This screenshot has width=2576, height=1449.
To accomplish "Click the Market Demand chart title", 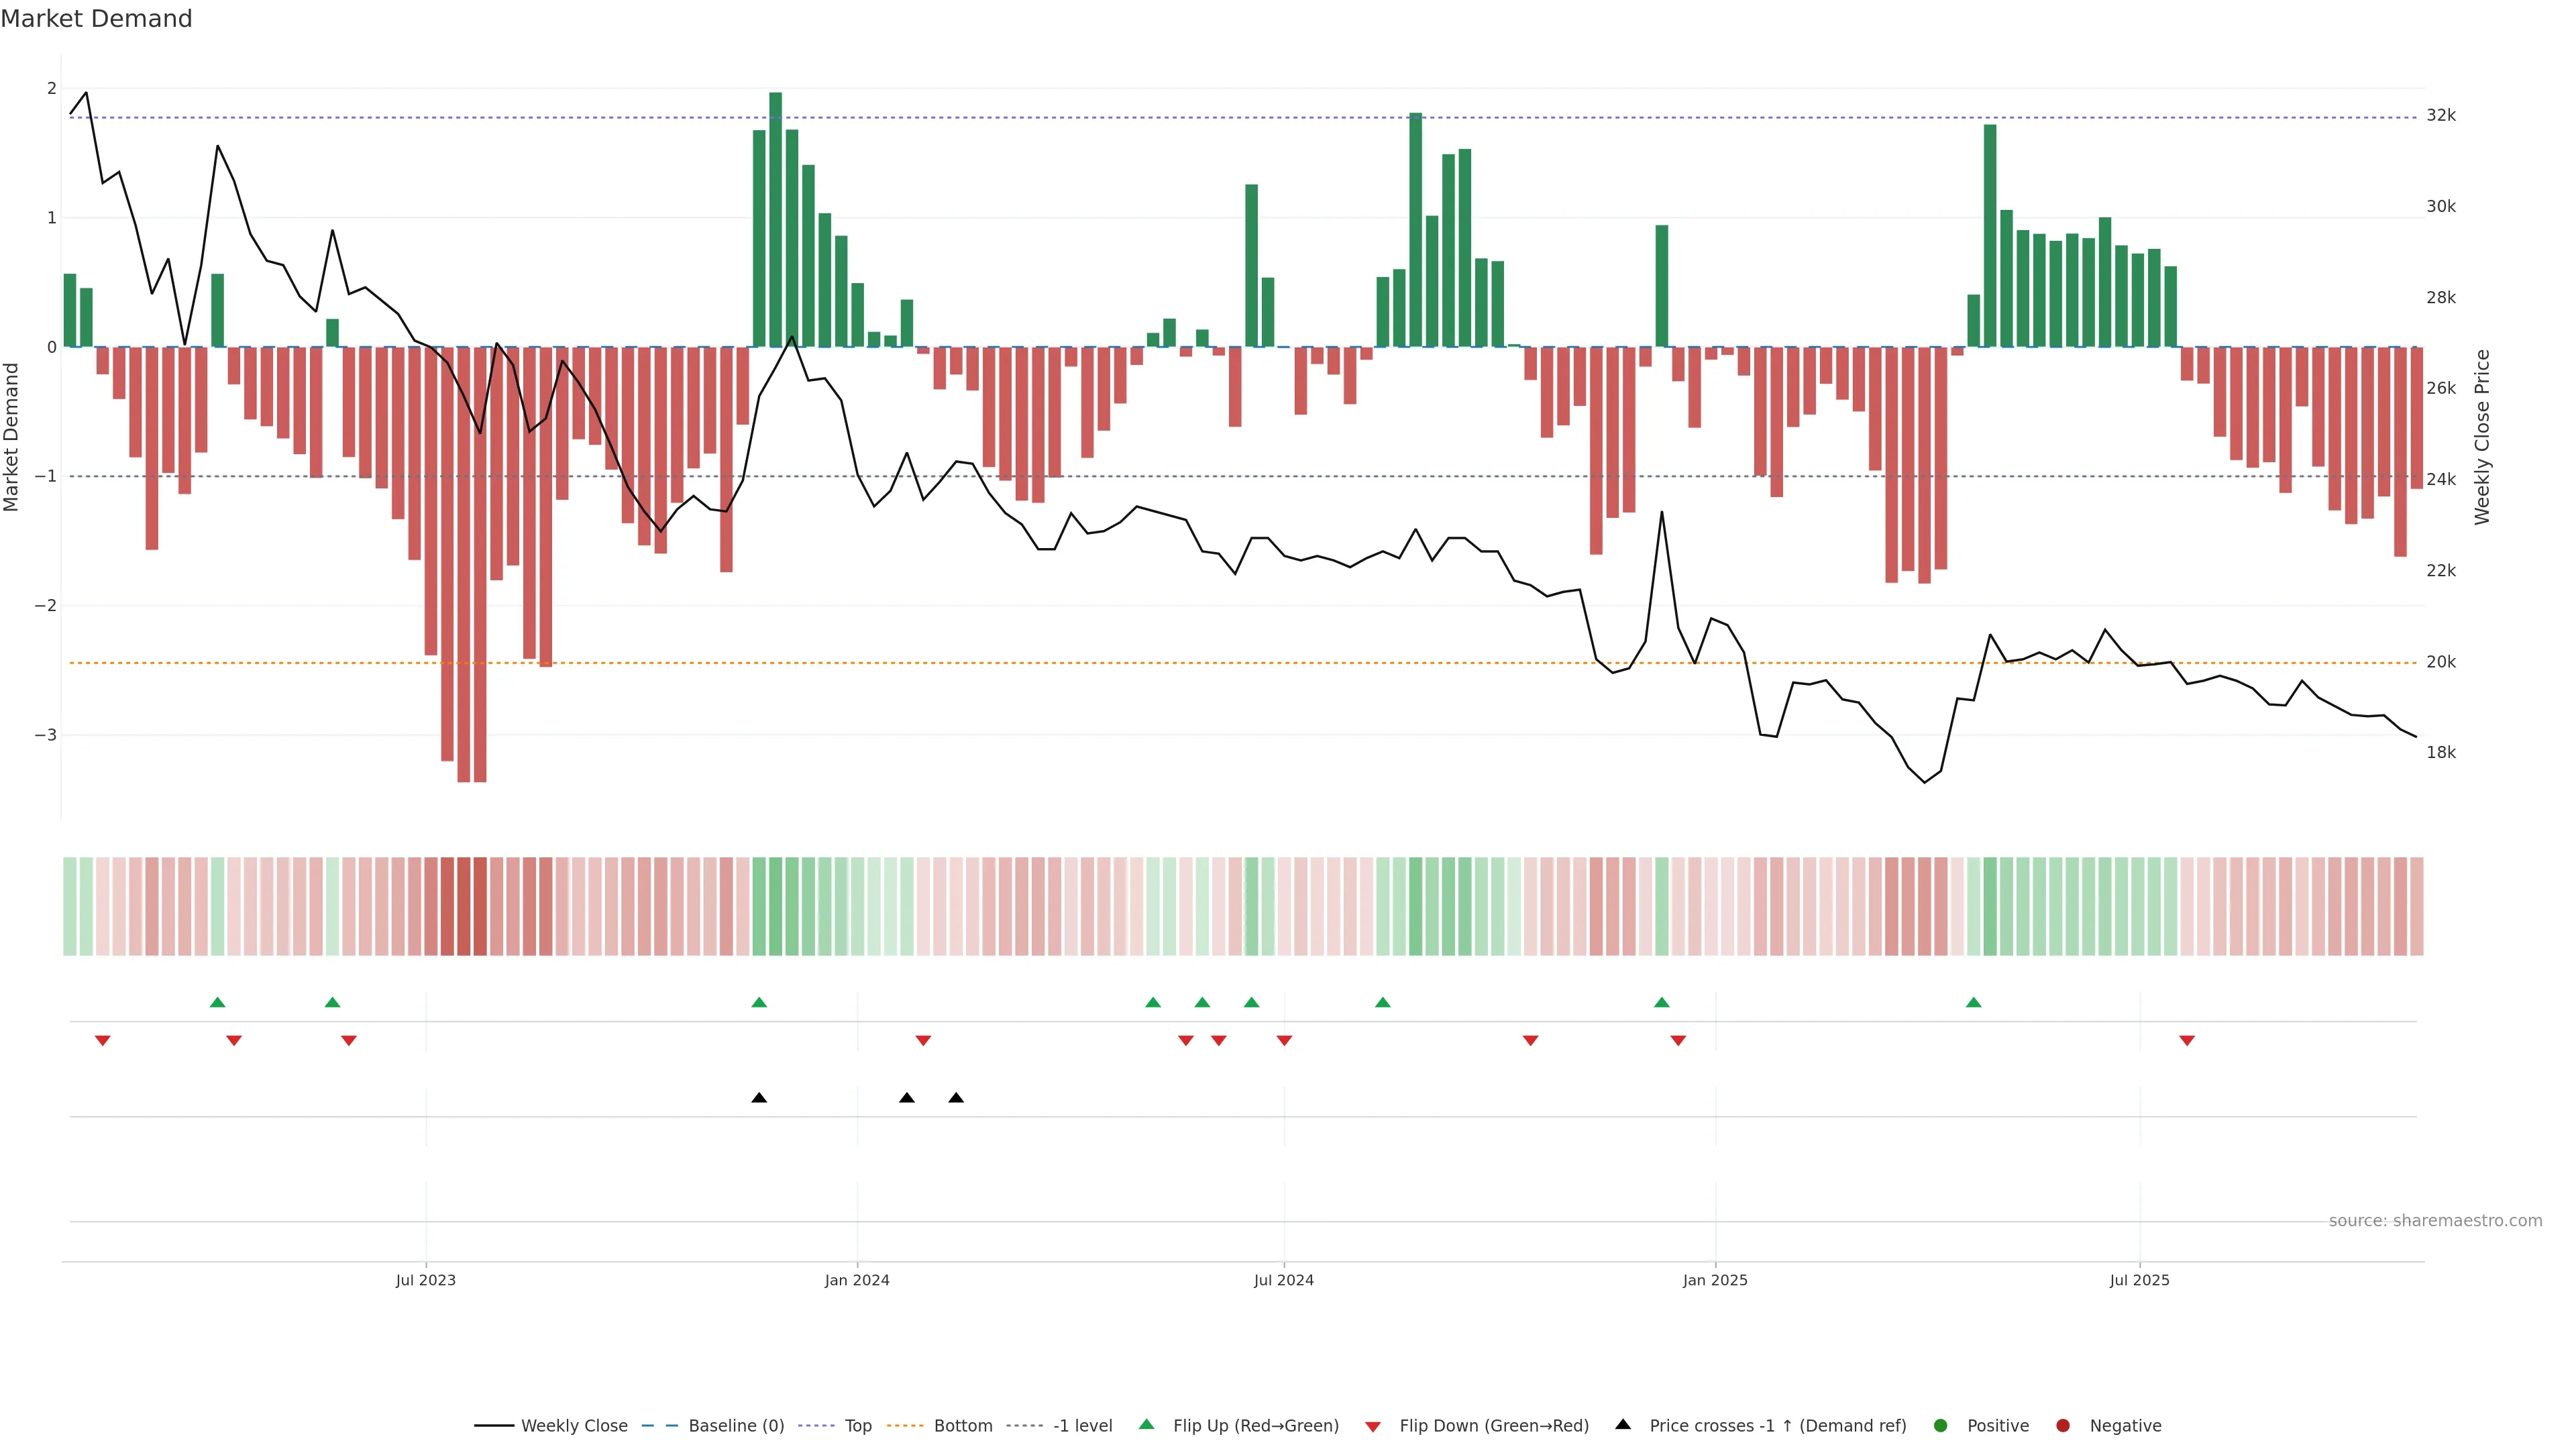I will 96,19.
